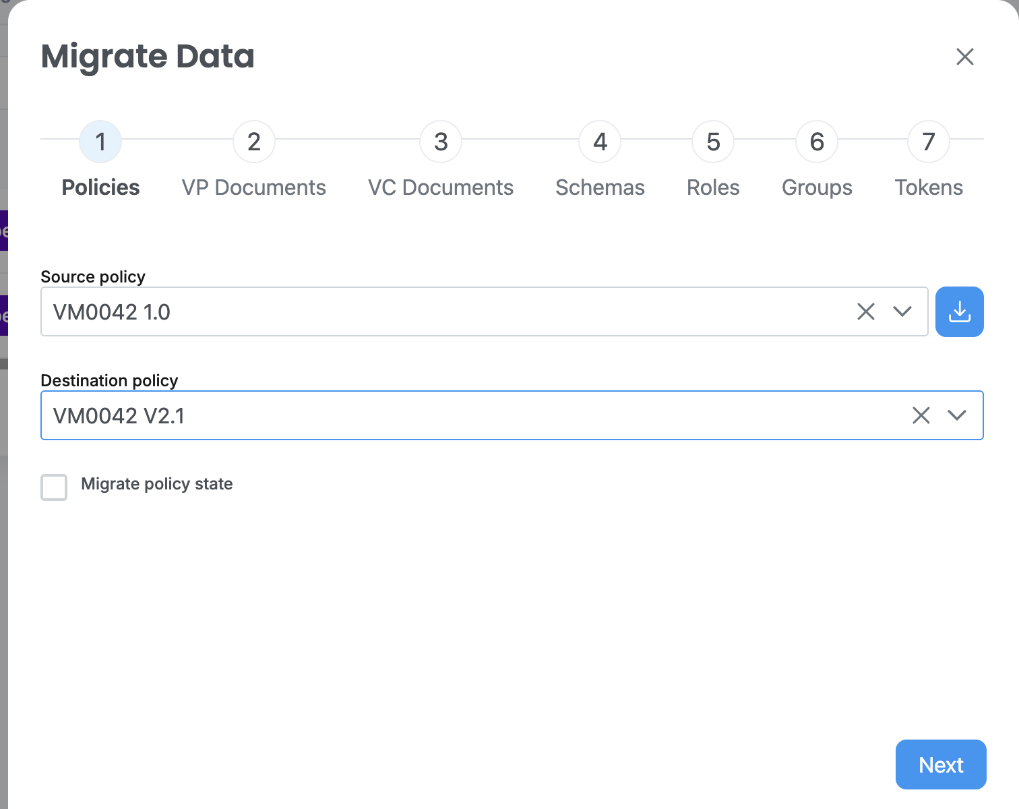Clear the Source policy selection

point(865,311)
